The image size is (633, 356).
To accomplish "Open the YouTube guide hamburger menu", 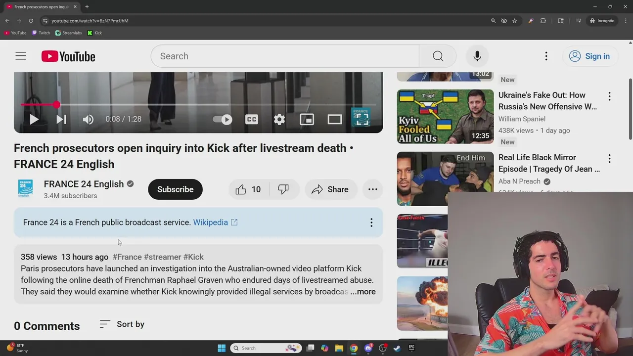I will click(21, 56).
